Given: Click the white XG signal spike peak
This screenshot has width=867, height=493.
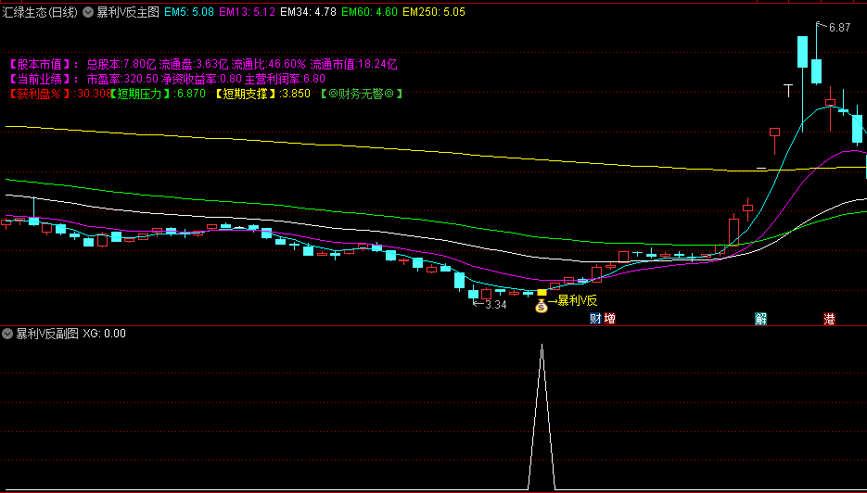Looking at the screenshot, I should point(542,346).
